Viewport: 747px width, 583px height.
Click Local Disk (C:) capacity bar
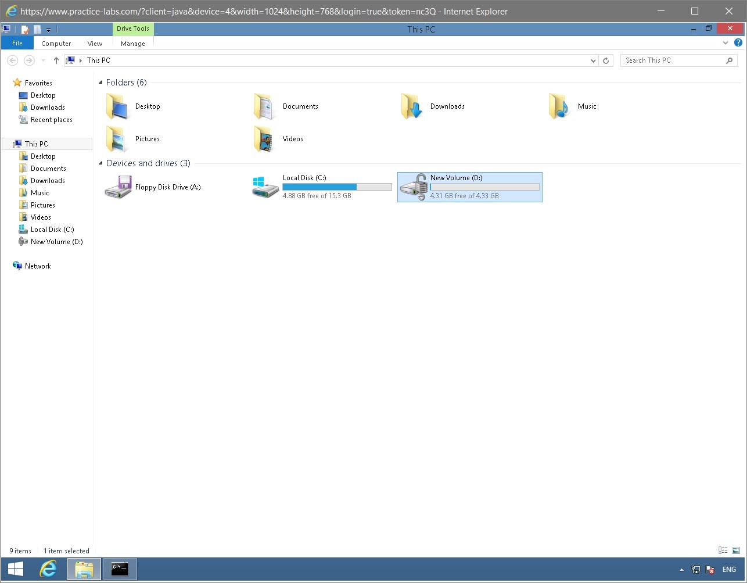(x=337, y=187)
